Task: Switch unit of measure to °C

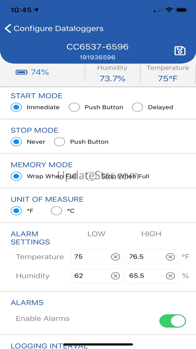Action: tap(57, 211)
